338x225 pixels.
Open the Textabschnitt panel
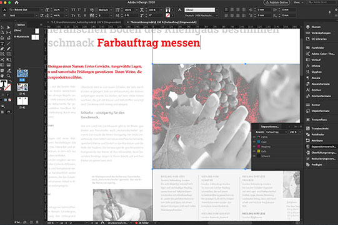coord(320,128)
